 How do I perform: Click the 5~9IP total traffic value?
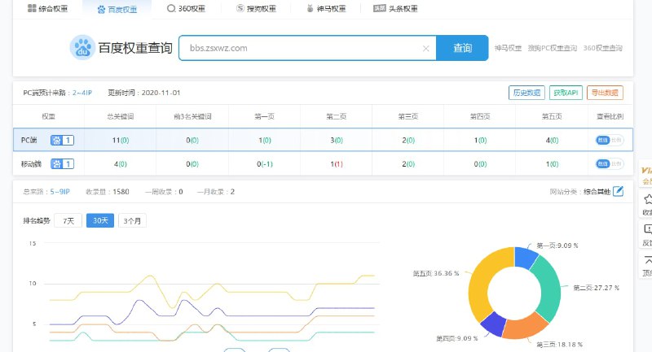[x=59, y=192]
